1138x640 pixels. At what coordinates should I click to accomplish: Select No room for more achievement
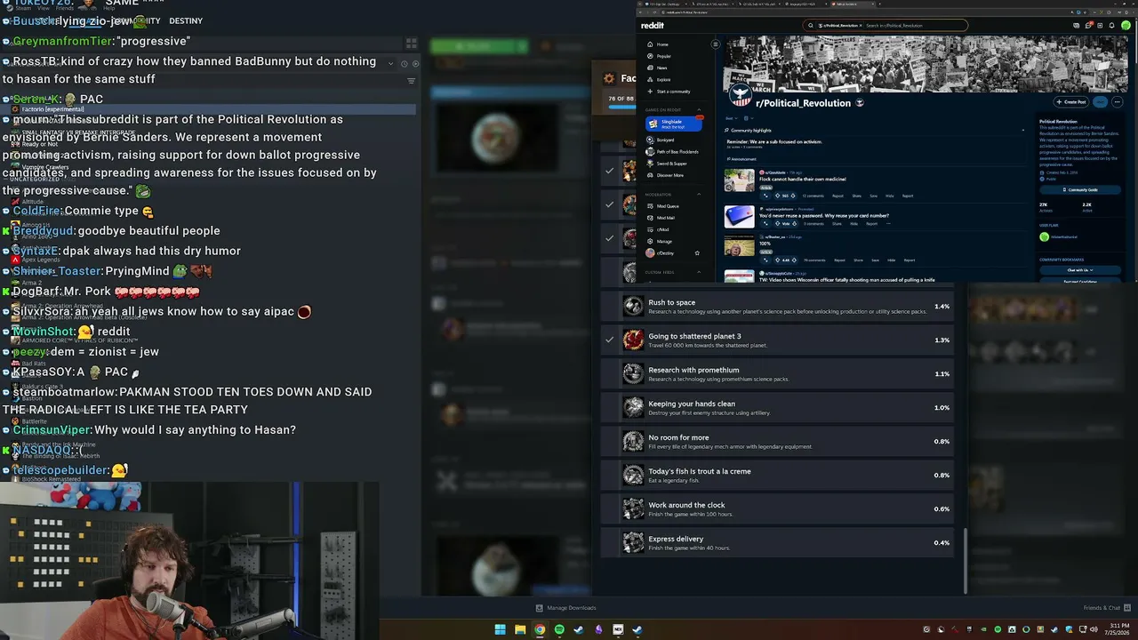coord(777,441)
